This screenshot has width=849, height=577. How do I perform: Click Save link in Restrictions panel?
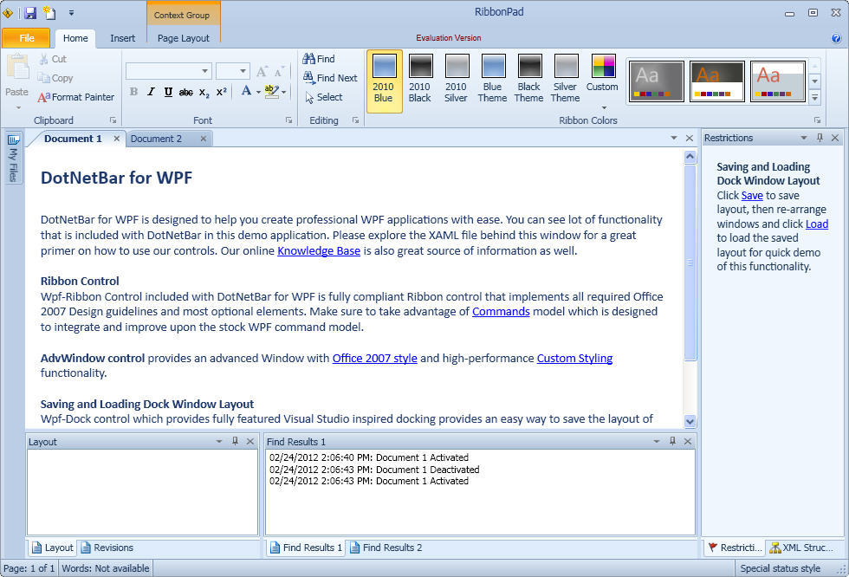click(752, 196)
